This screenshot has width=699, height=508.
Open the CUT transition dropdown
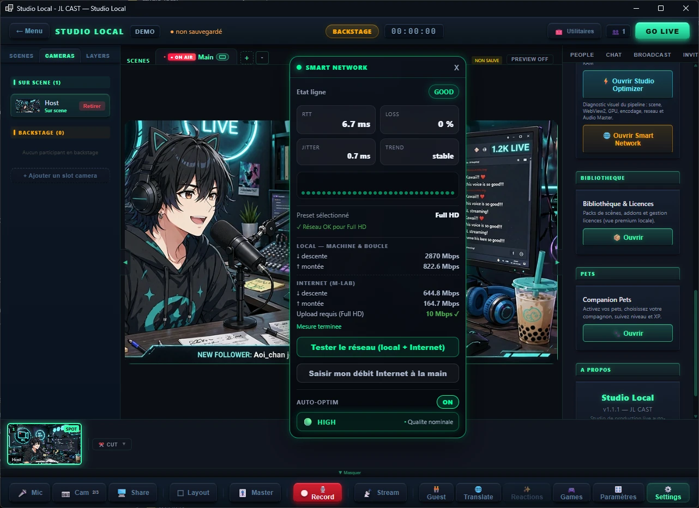pyautogui.click(x=112, y=444)
